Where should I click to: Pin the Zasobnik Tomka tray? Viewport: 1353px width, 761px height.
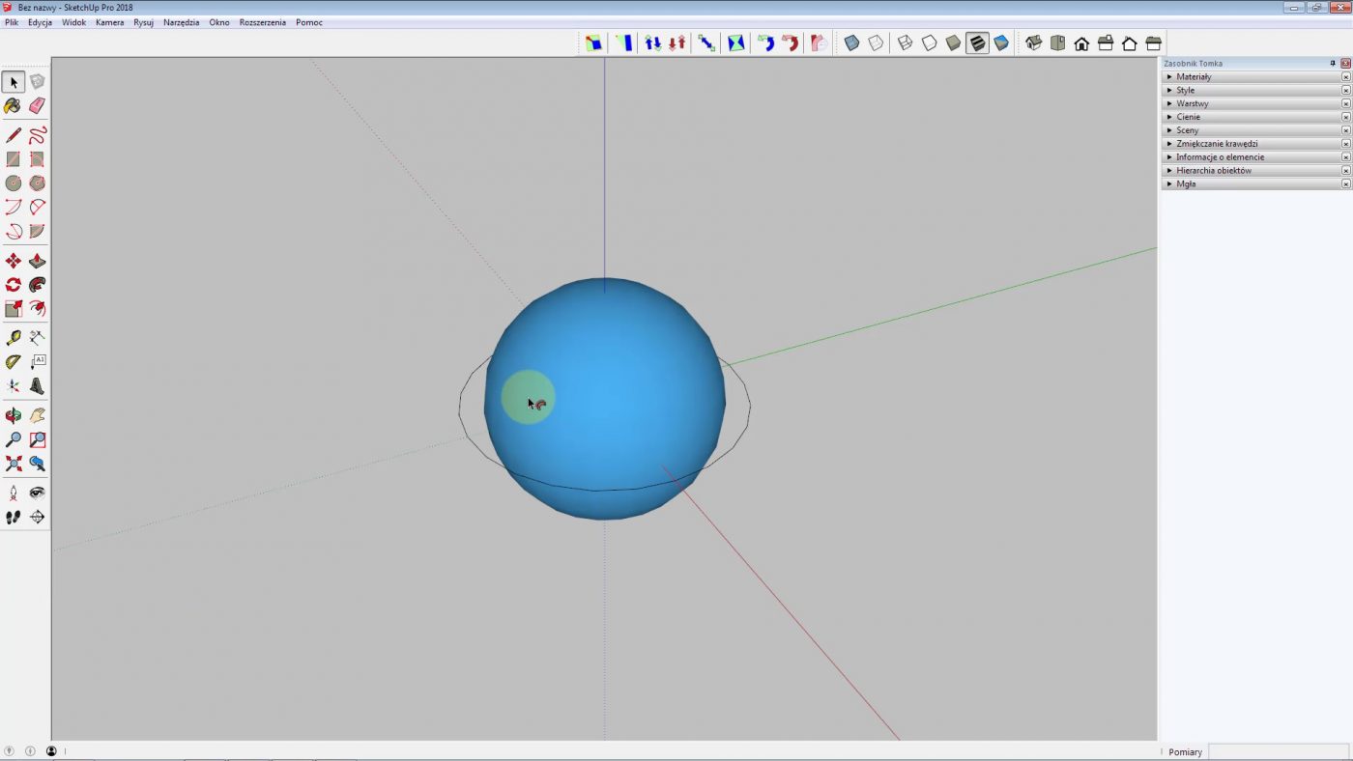(x=1332, y=63)
